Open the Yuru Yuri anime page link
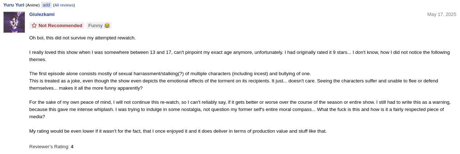Image resolution: width=460 pixels, height=154 pixels. pos(14,5)
